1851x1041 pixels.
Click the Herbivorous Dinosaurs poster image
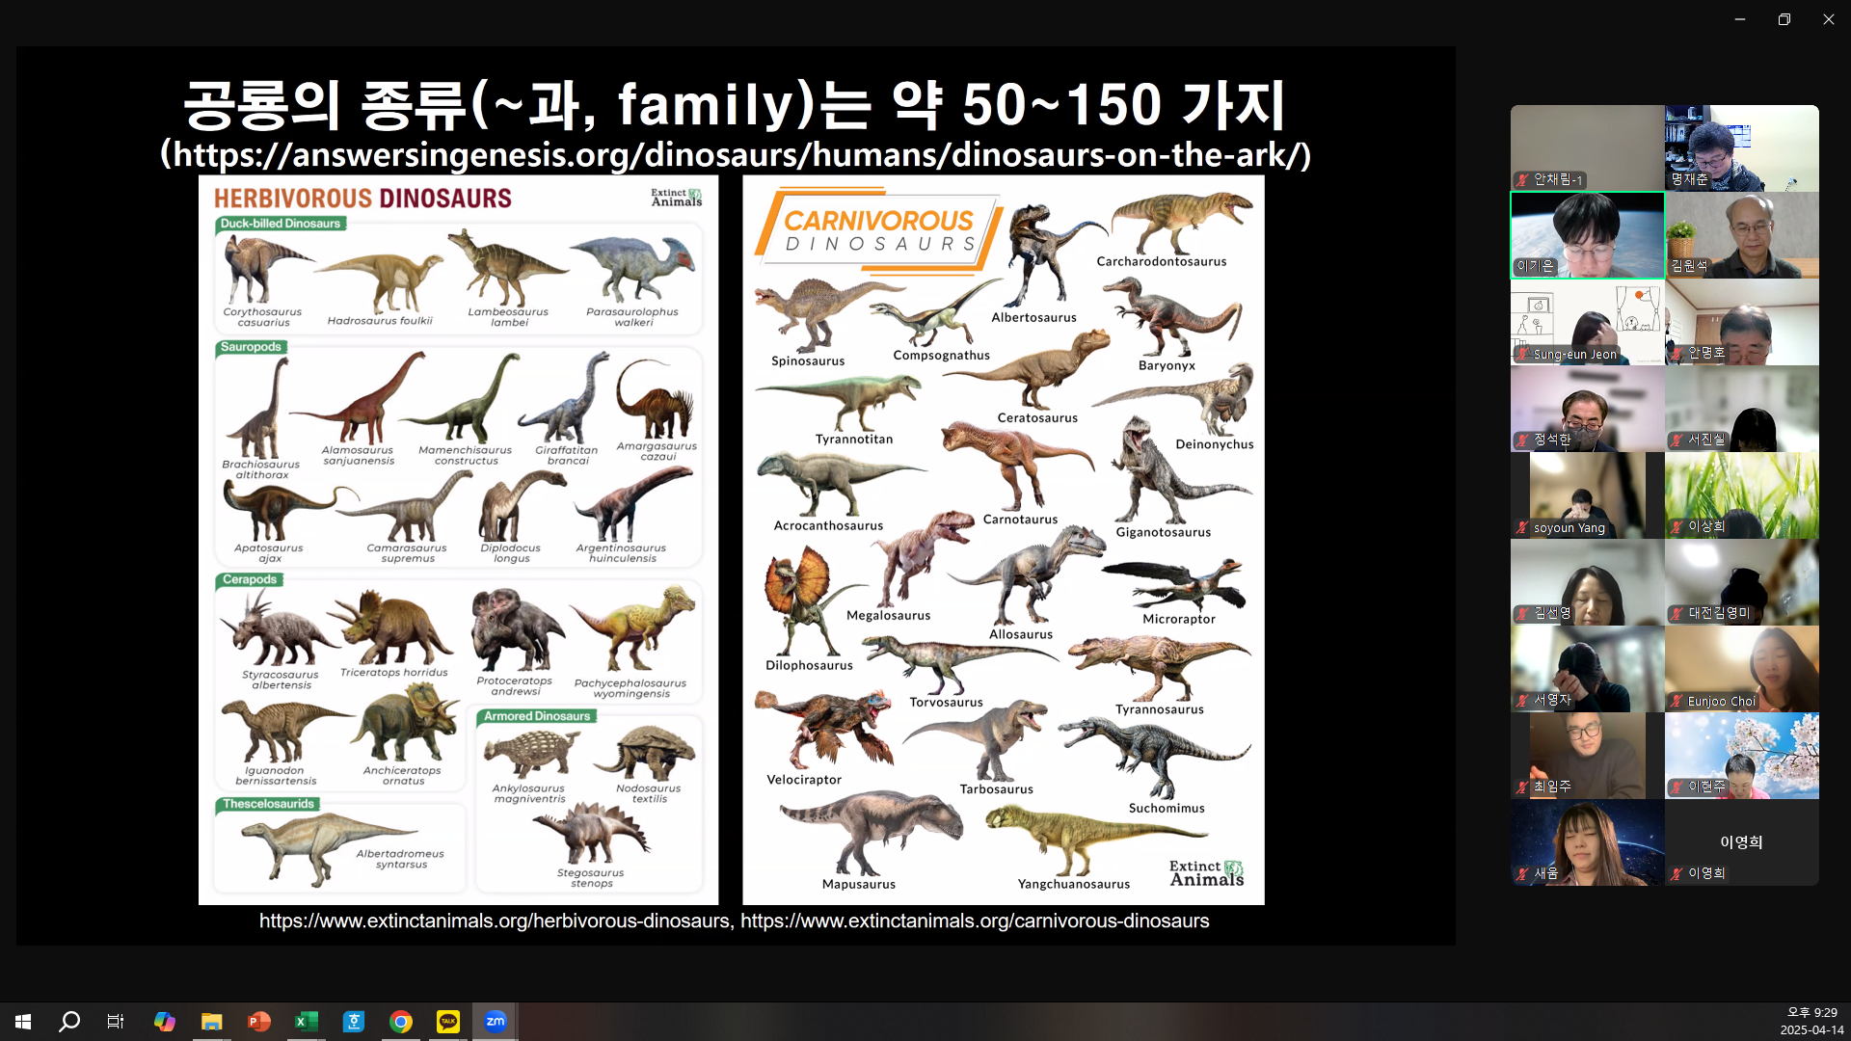[x=458, y=540]
